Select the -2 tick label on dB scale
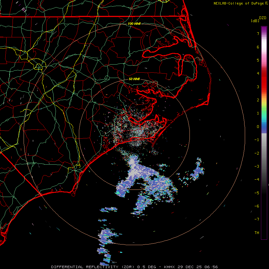The image size is (269, 269). click(257, 153)
